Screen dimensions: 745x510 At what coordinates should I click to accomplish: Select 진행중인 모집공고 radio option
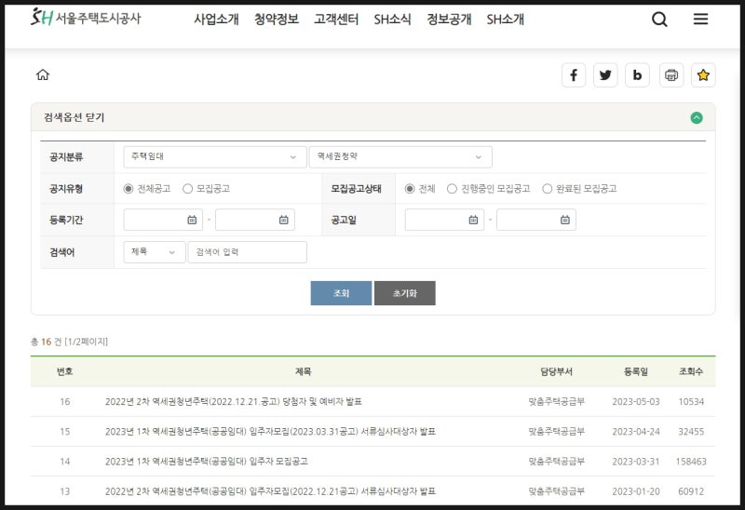[452, 189]
